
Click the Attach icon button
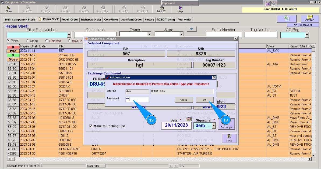(x=310, y=19)
